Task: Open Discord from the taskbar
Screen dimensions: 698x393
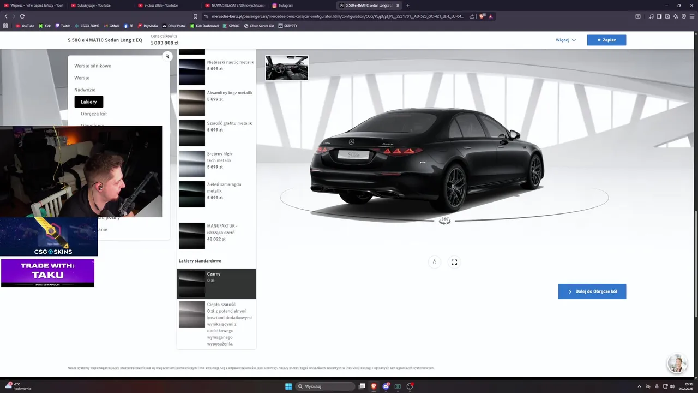Action: point(386,386)
